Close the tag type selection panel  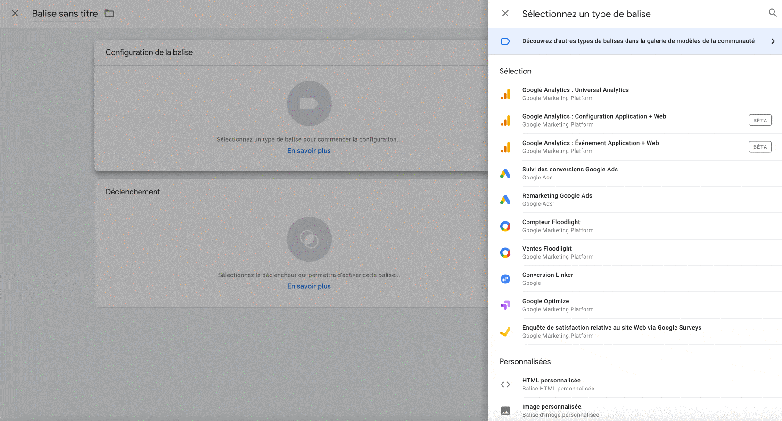(505, 13)
